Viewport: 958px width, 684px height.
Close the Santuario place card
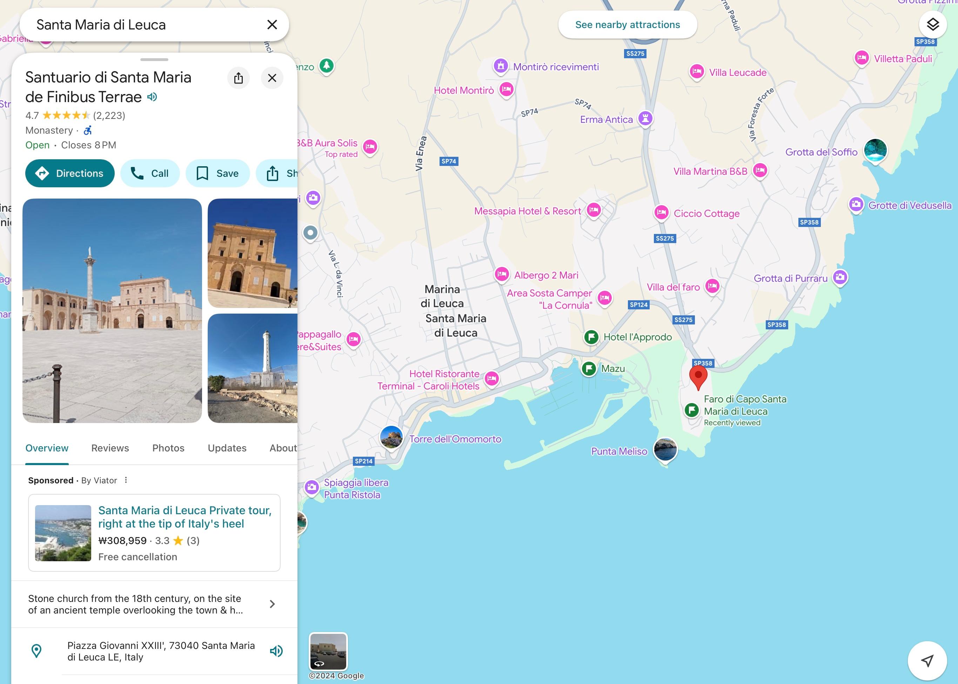point(272,78)
